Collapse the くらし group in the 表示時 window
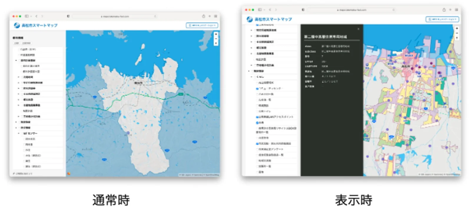Viewport: 471px width, 215px height. click(252, 77)
